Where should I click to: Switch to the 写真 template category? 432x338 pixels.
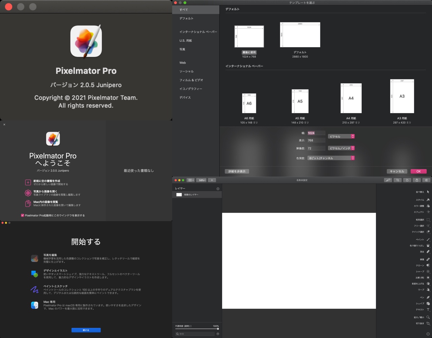[x=182, y=49]
